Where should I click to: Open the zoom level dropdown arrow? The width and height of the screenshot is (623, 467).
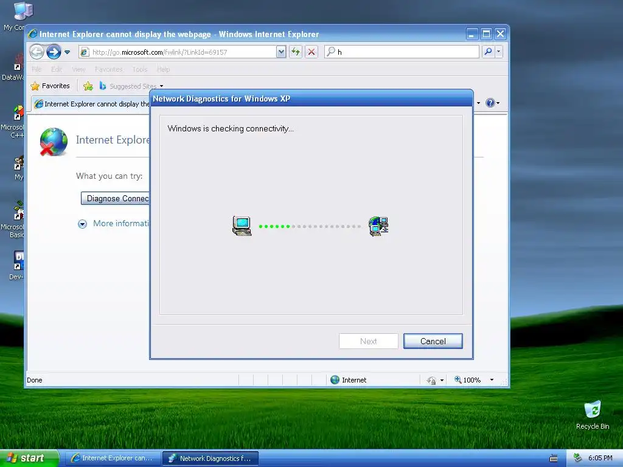tap(492, 379)
